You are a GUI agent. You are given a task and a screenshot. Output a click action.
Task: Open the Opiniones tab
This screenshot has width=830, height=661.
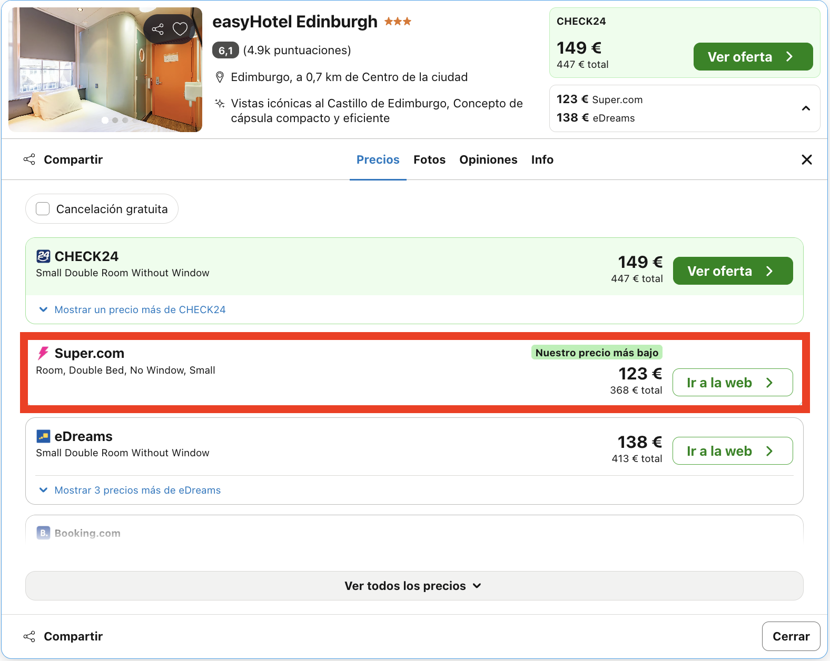point(488,159)
